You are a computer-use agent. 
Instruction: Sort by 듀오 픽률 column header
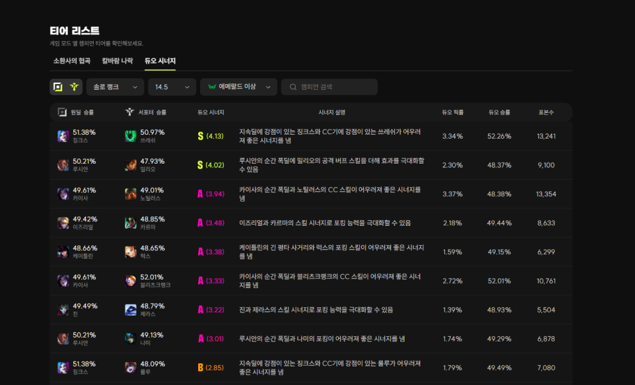(x=452, y=112)
